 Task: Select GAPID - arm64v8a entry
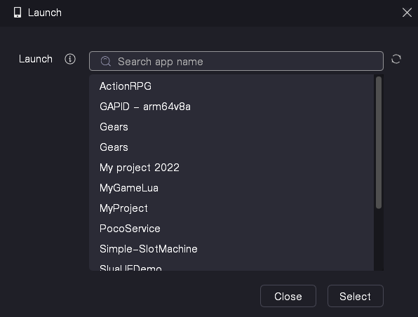(x=231, y=107)
